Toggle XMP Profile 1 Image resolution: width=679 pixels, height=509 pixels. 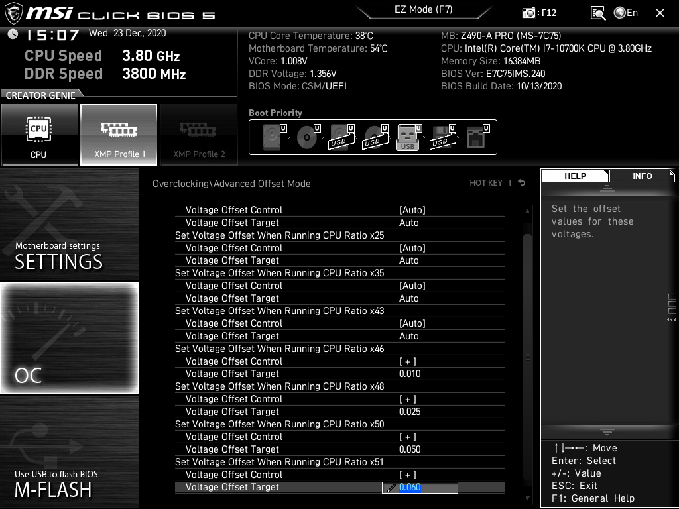pyautogui.click(x=119, y=135)
